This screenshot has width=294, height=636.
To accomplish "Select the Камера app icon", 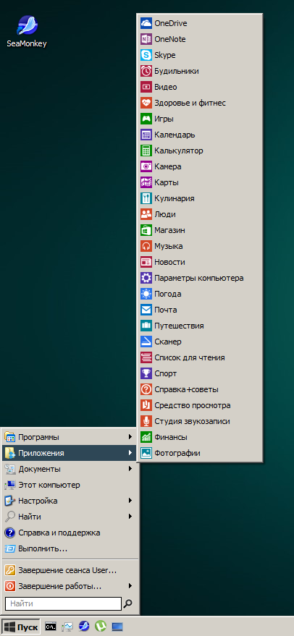I will coord(146,166).
